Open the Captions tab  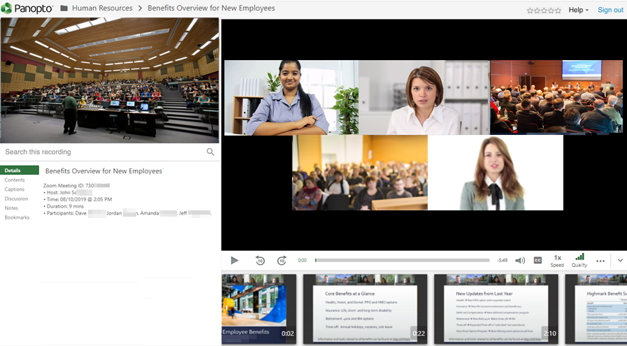15,189
